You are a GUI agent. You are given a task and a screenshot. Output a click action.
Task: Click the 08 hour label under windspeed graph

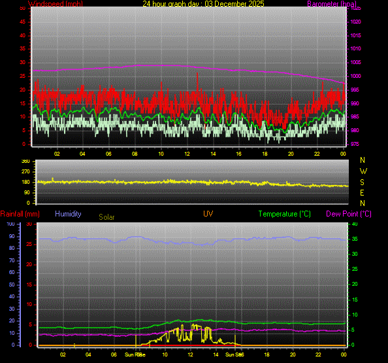pos(135,154)
